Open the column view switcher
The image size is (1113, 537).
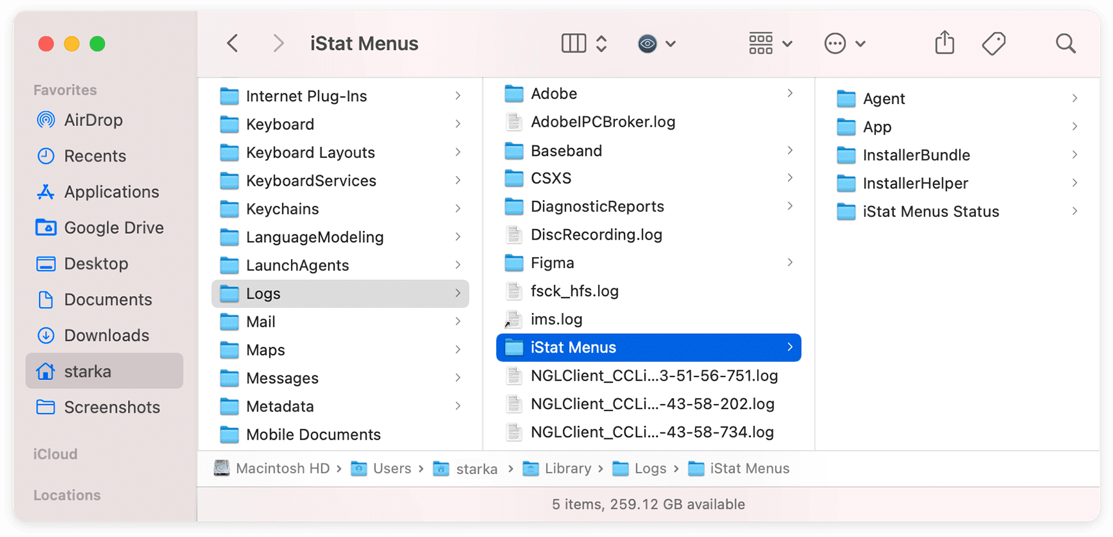pos(584,44)
